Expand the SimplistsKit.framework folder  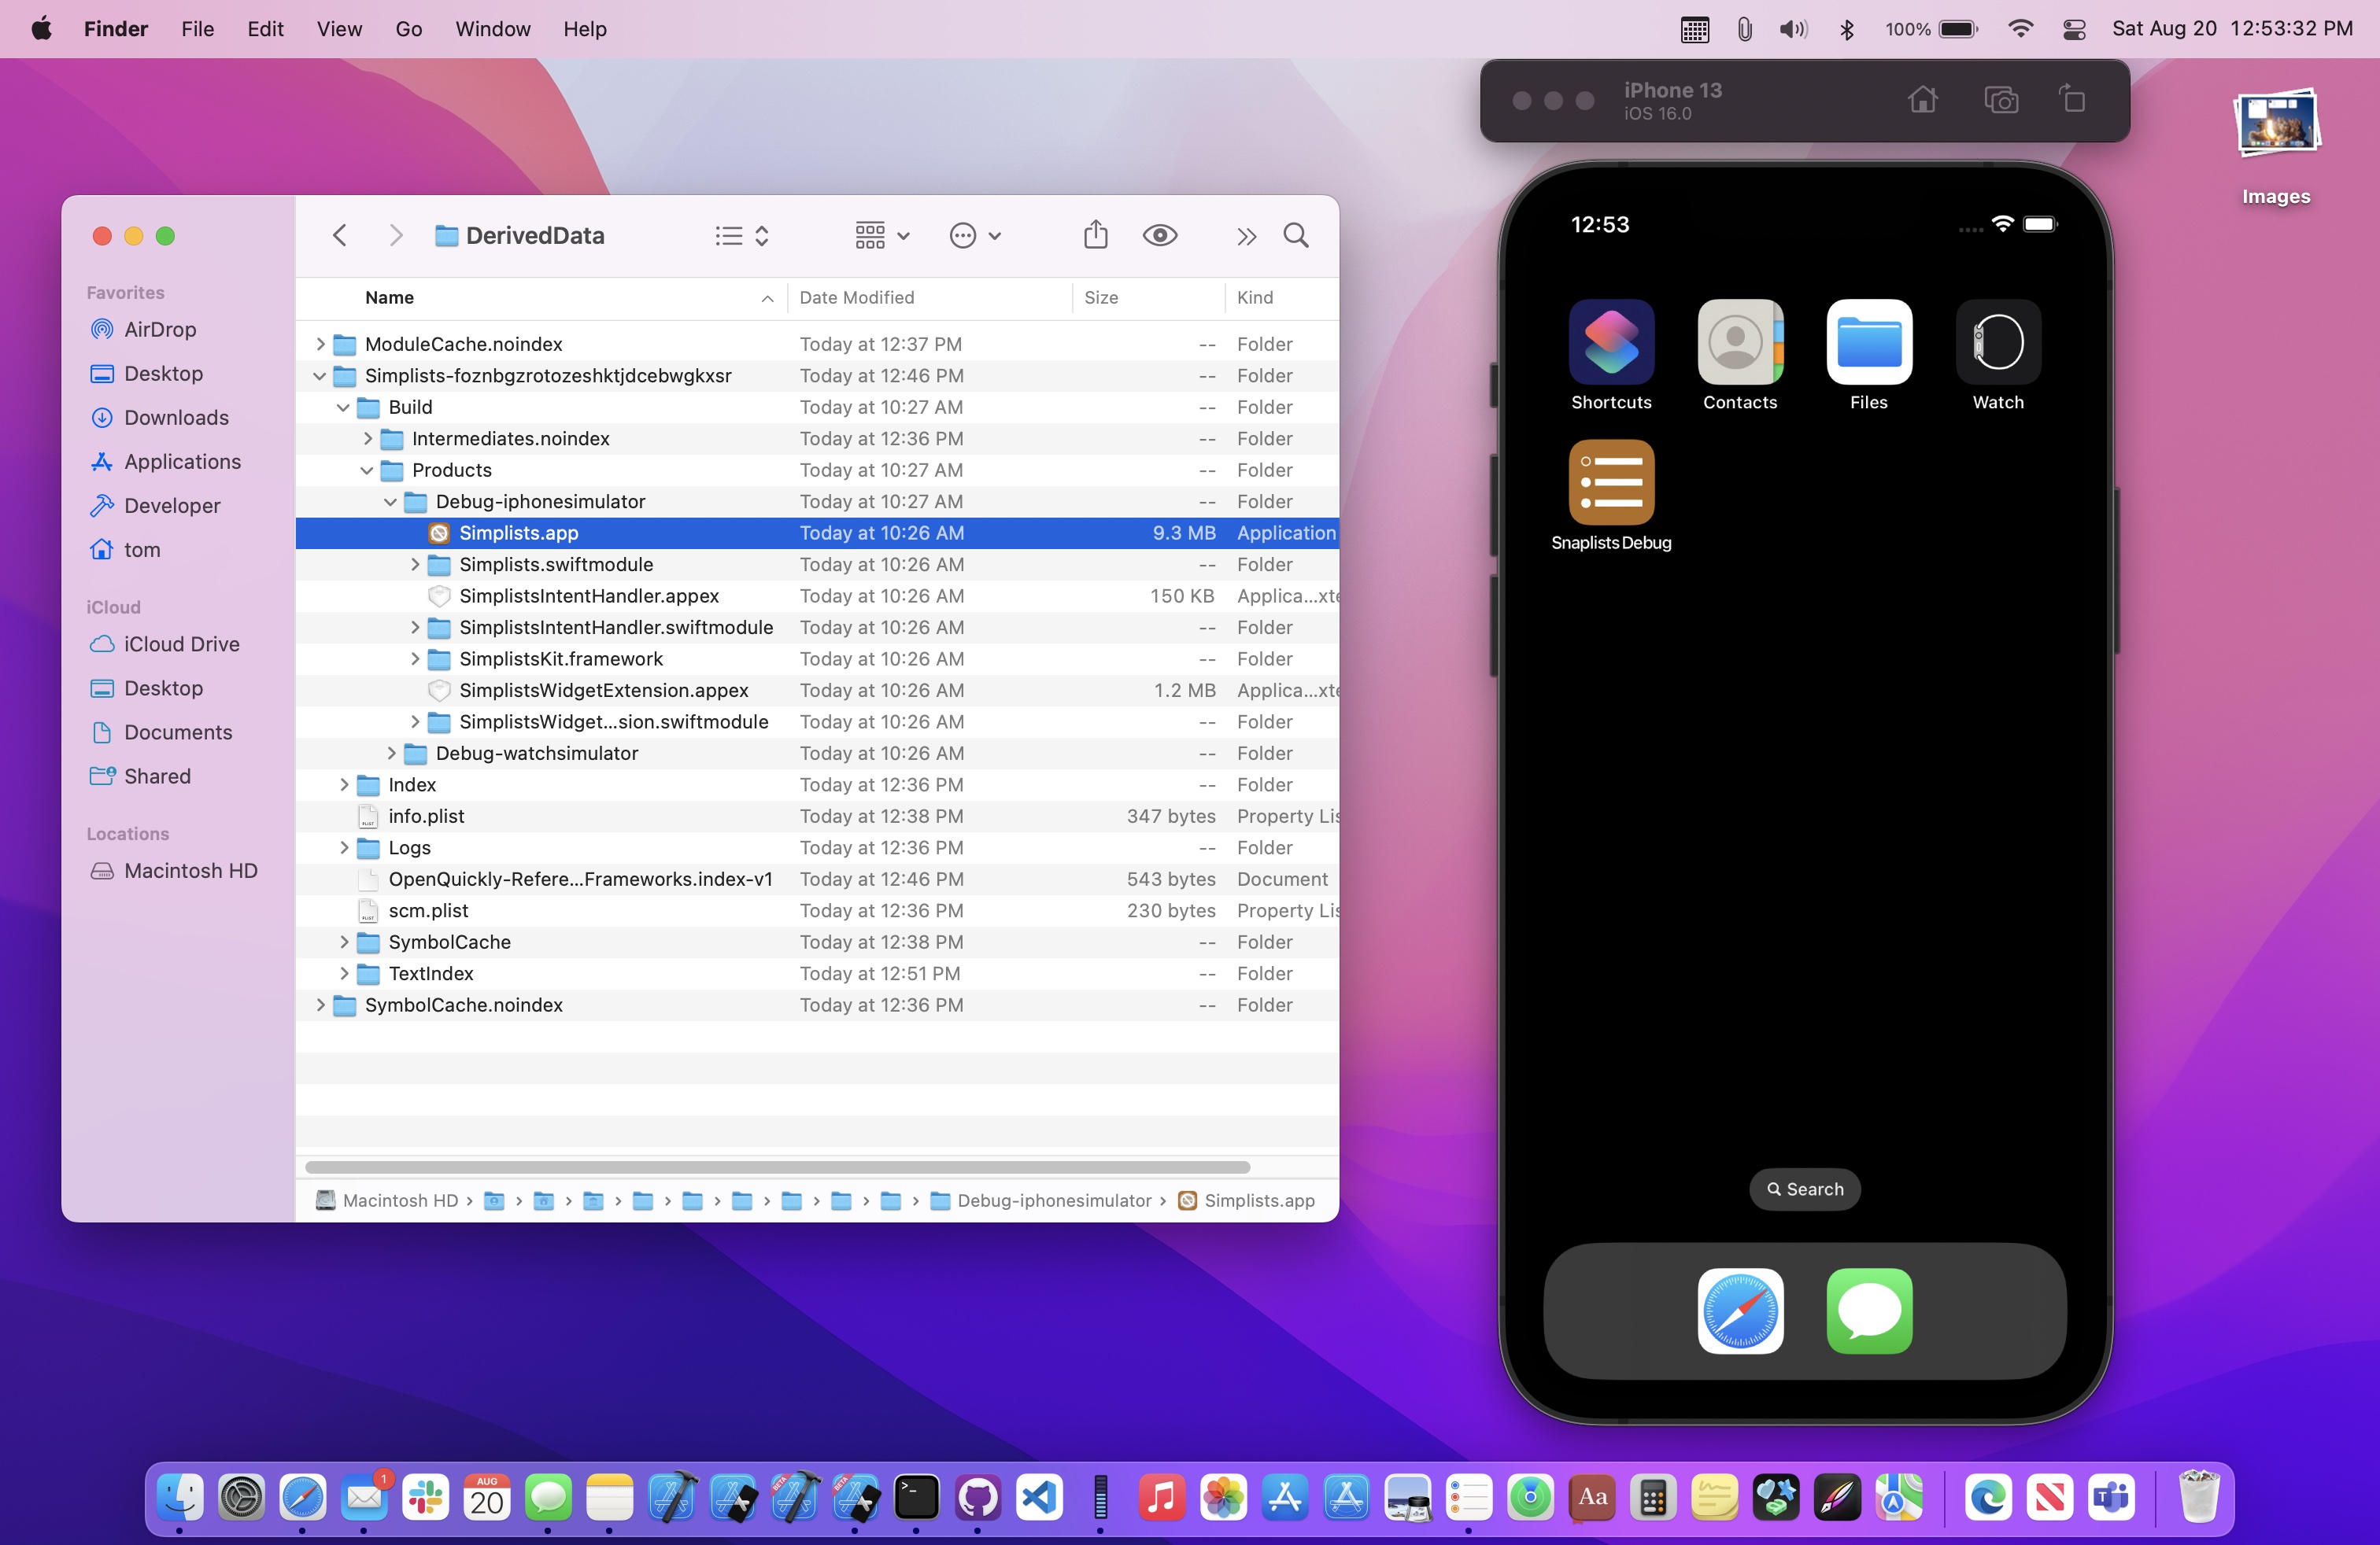[x=414, y=658]
